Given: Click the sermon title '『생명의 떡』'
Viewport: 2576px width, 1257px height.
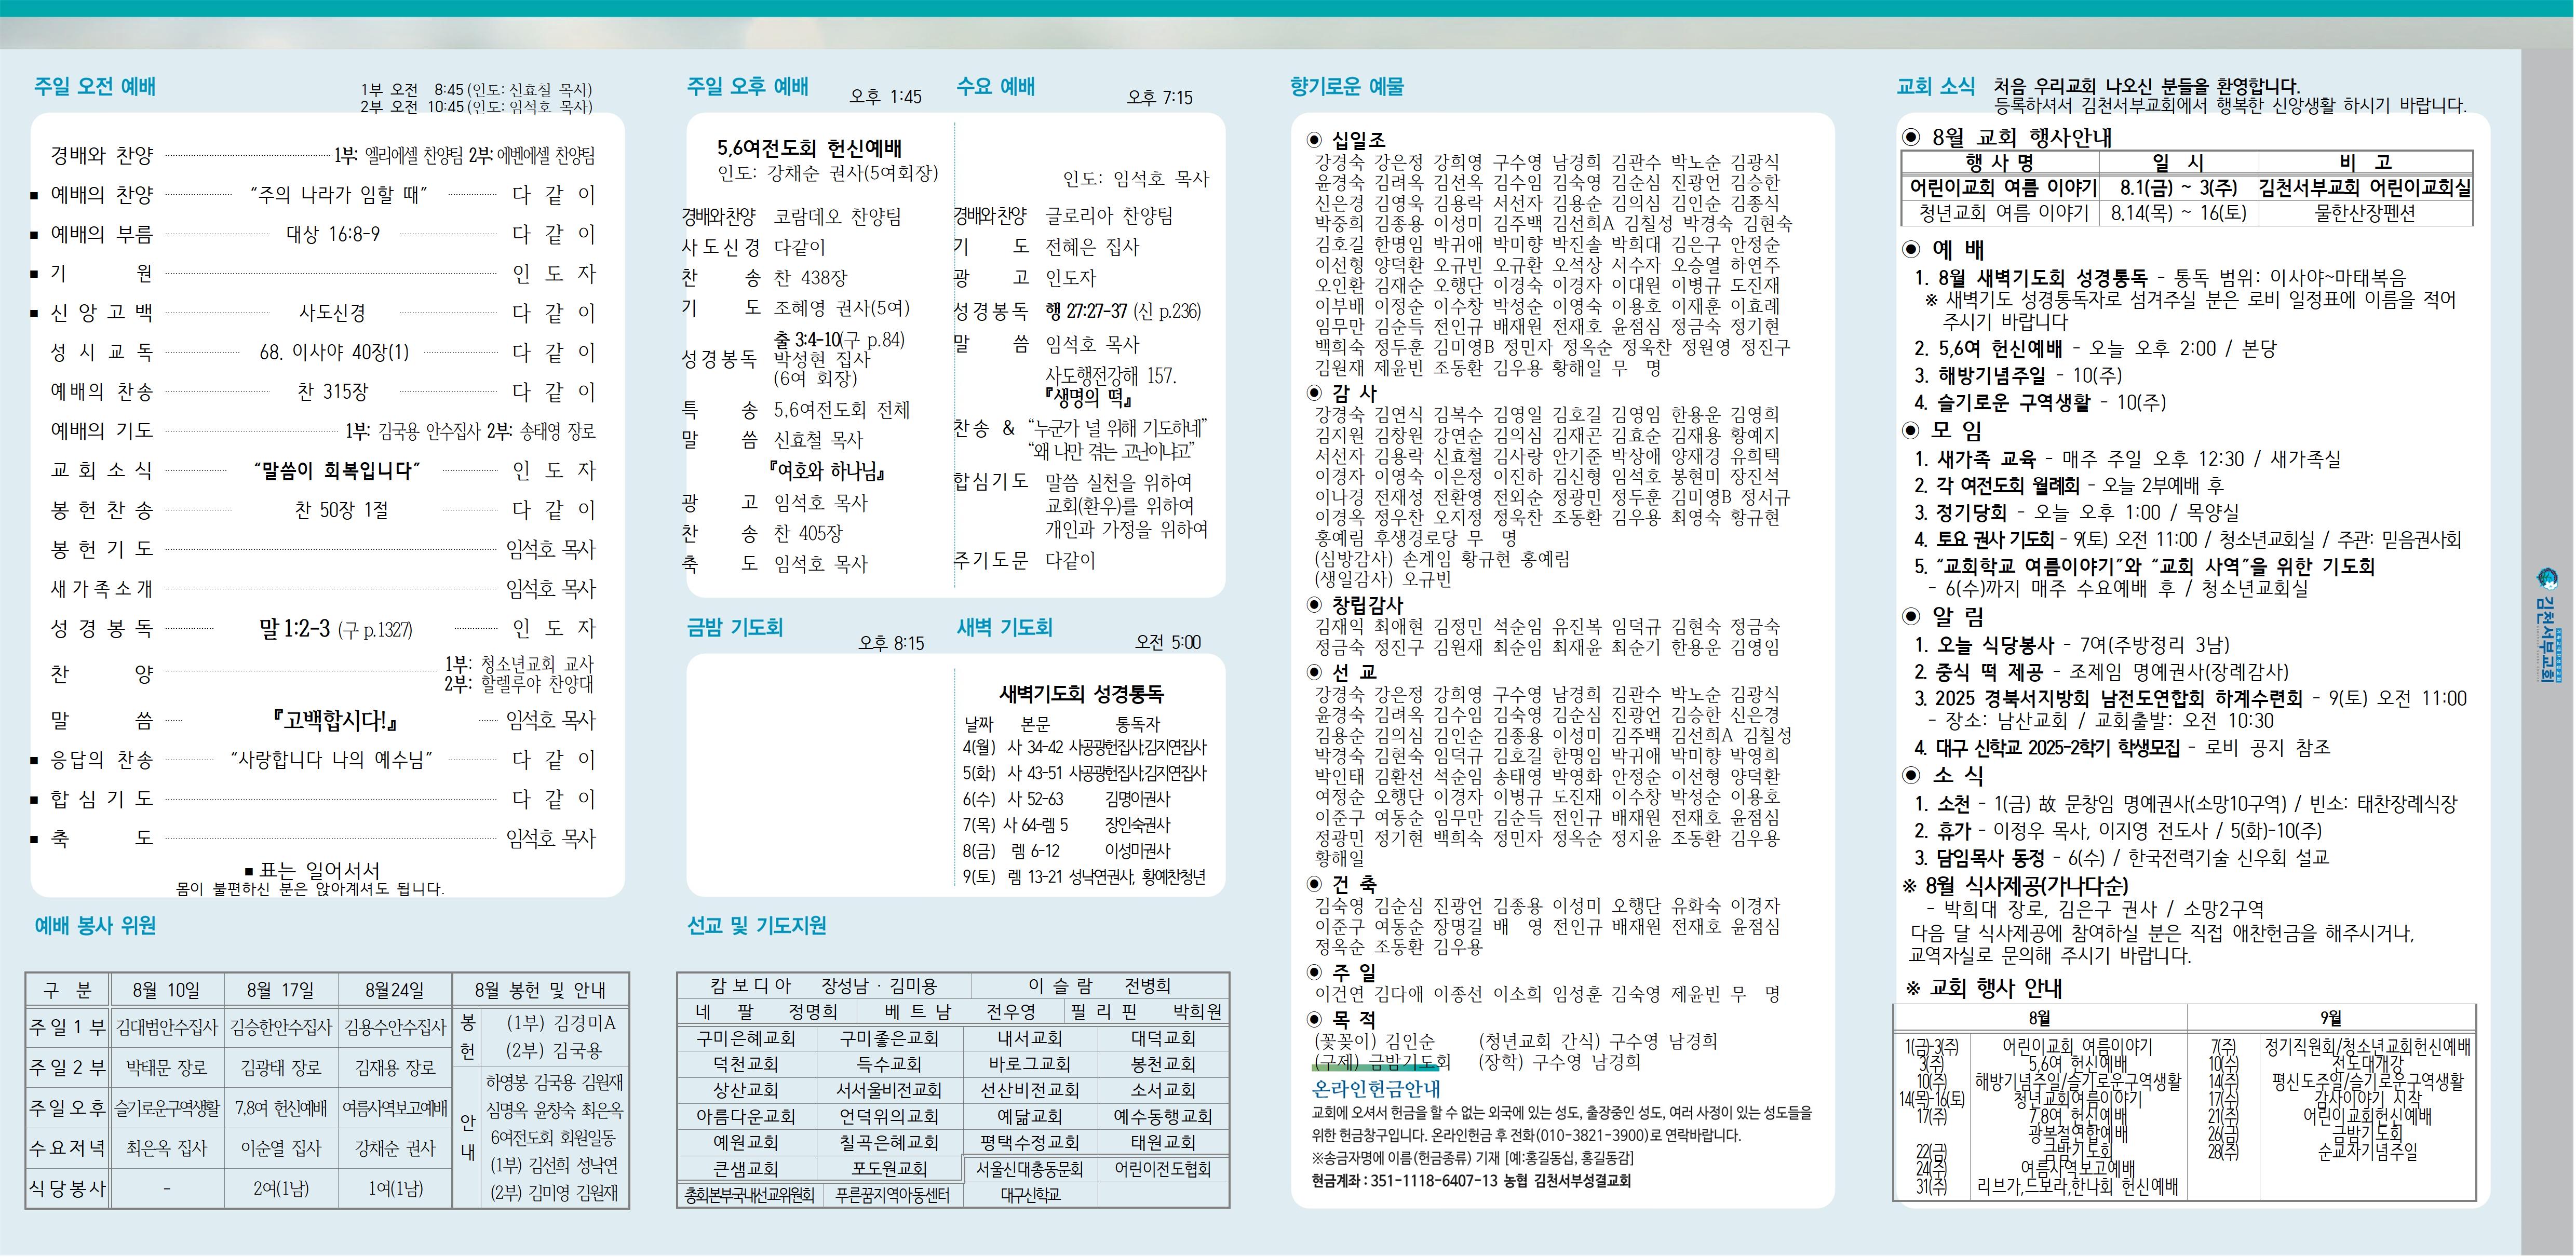Looking at the screenshot, I should 1089,399.
